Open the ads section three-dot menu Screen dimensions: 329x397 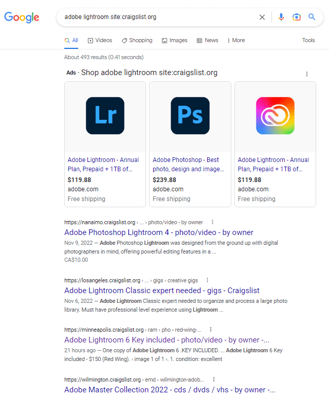click(x=307, y=74)
